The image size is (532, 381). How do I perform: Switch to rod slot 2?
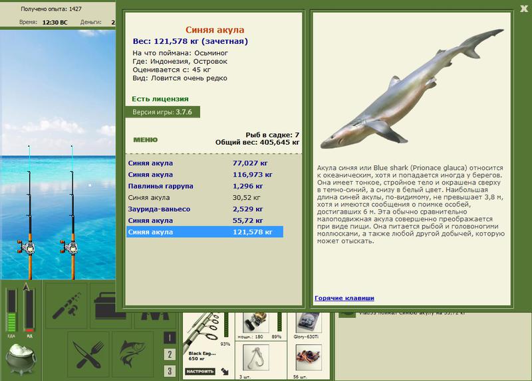pyautogui.click(x=170, y=354)
